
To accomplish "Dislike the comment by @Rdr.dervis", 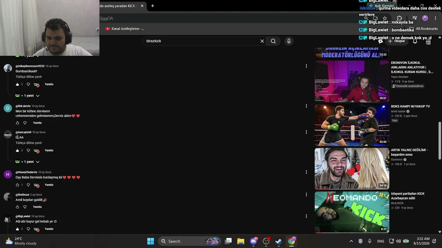I will pyautogui.click(x=25, y=123).
